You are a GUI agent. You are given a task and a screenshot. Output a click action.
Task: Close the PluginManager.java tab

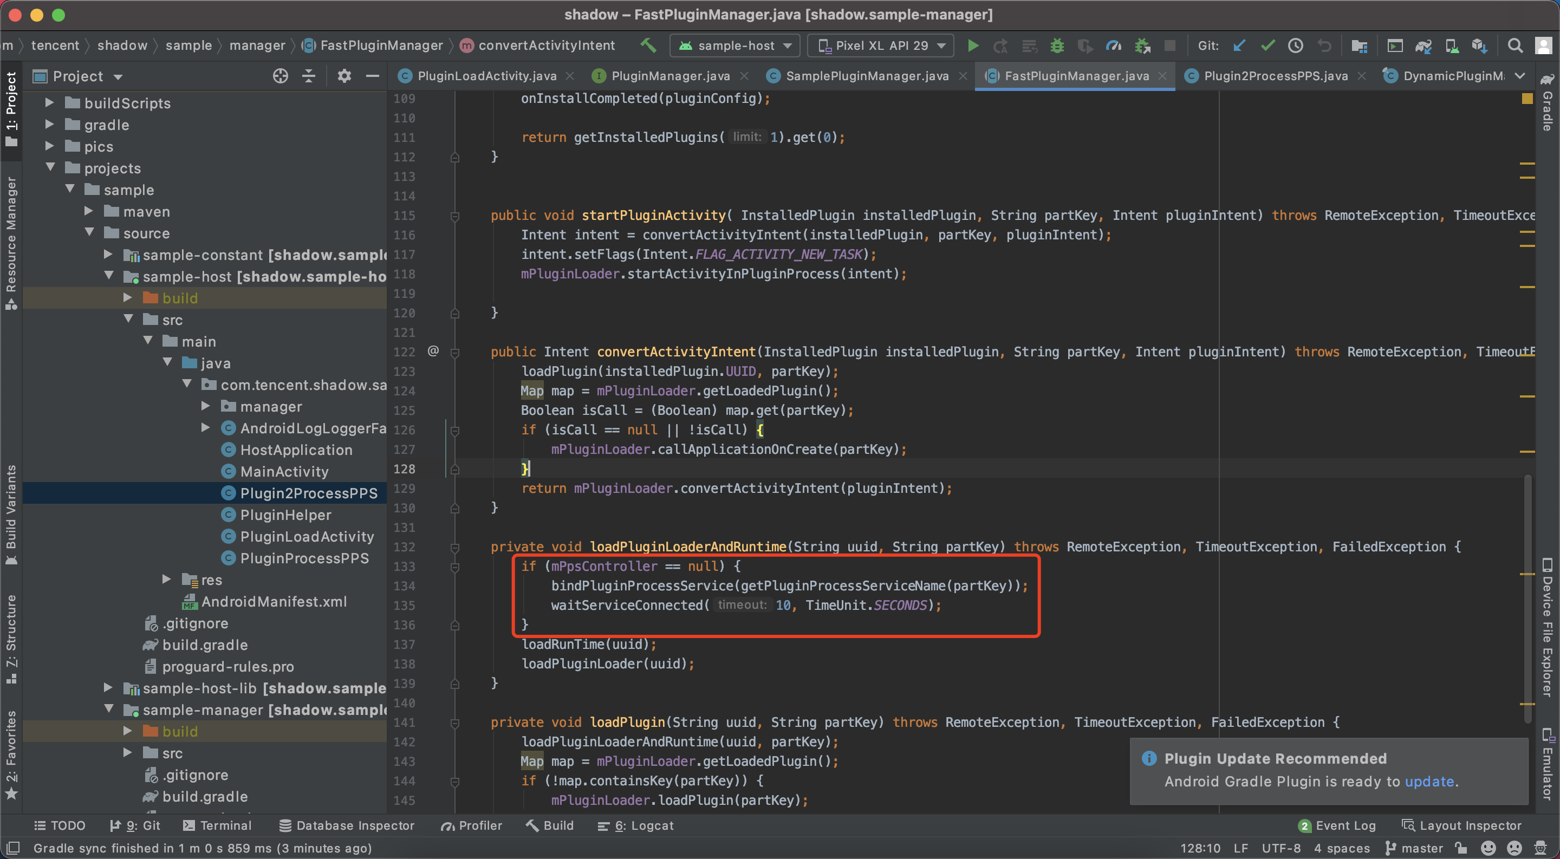[x=744, y=76]
